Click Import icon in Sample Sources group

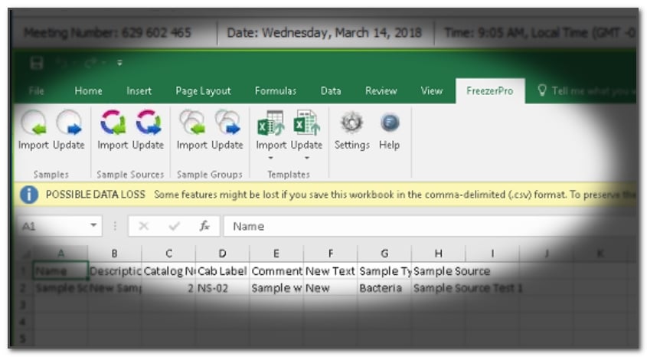(x=113, y=123)
